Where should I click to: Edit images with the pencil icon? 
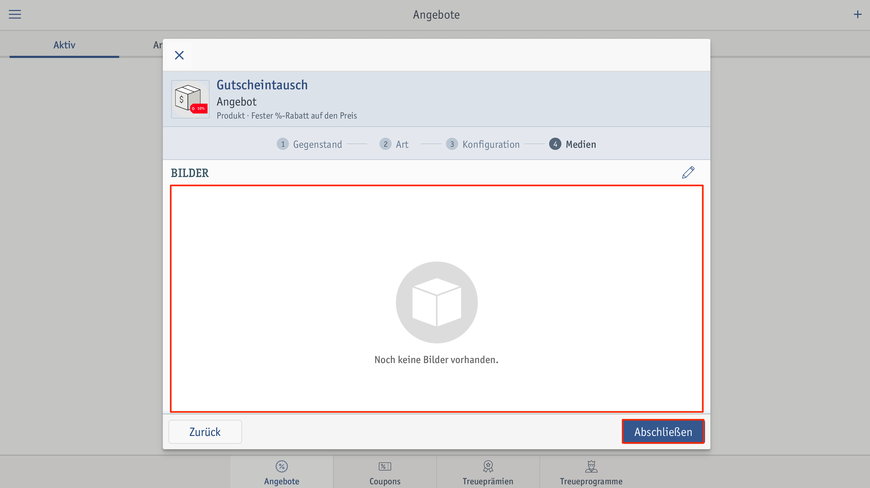(688, 173)
